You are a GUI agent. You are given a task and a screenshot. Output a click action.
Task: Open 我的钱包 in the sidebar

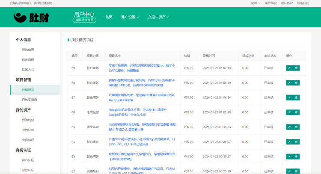(28, 120)
